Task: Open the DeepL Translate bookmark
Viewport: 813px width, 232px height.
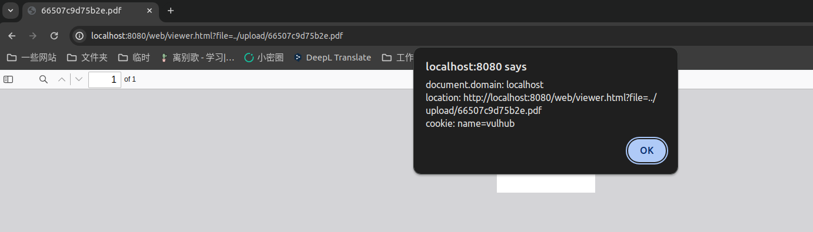Action: (x=333, y=58)
